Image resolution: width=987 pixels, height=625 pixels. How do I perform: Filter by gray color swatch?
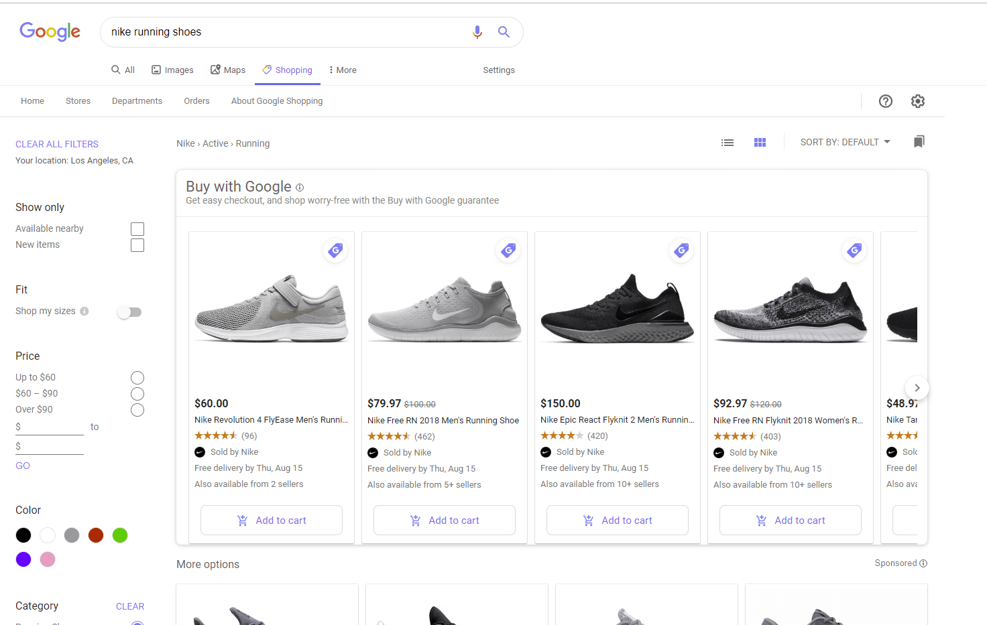coord(72,535)
